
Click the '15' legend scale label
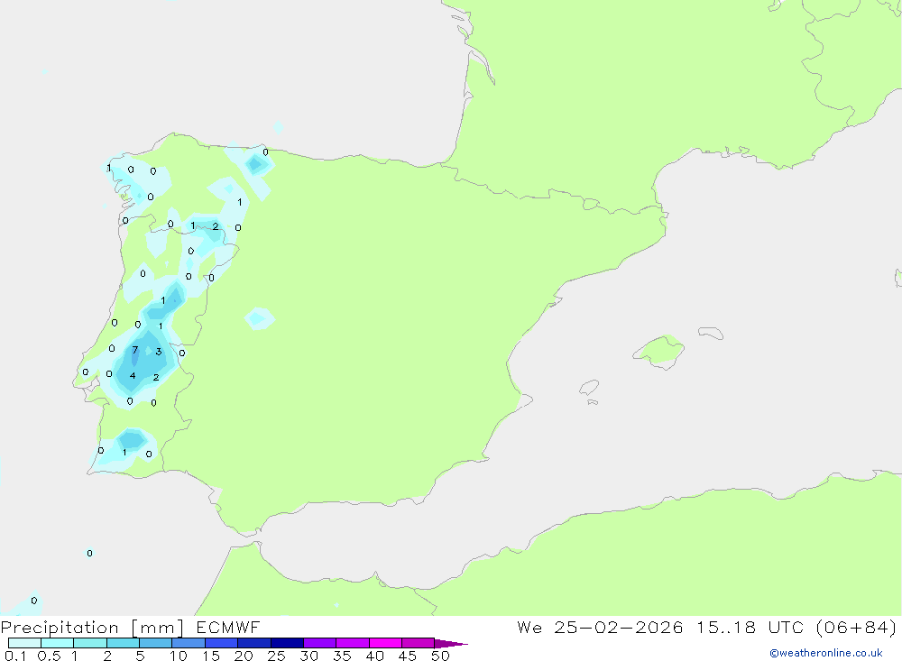click(x=211, y=656)
